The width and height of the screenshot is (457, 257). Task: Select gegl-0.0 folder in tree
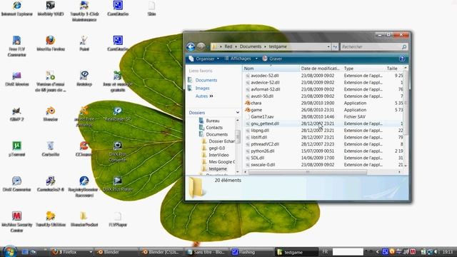[216, 148]
